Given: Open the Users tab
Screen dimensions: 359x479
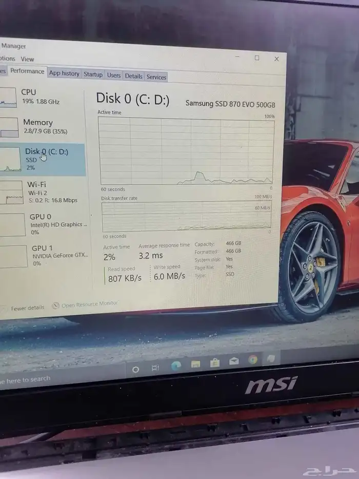Looking at the screenshot, I should [x=114, y=75].
